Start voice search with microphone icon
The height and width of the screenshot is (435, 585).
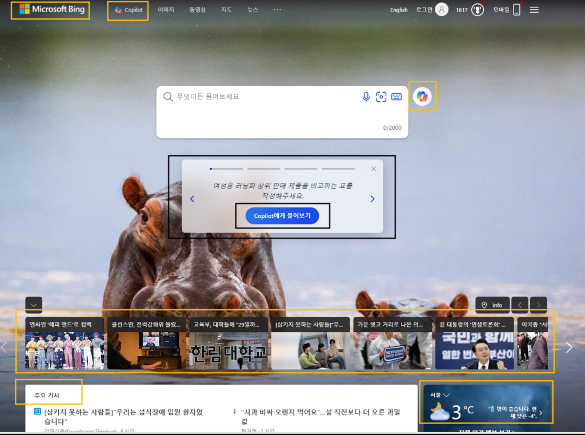pos(366,97)
